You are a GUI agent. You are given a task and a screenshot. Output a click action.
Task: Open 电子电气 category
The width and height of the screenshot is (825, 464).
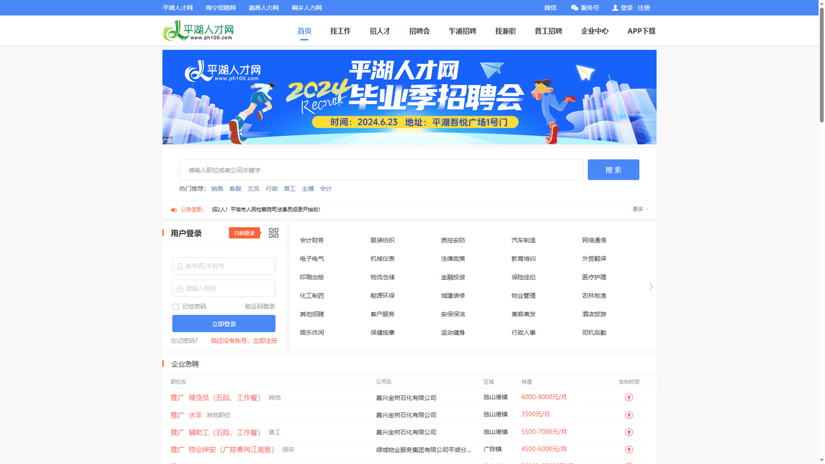coord(312,259)
